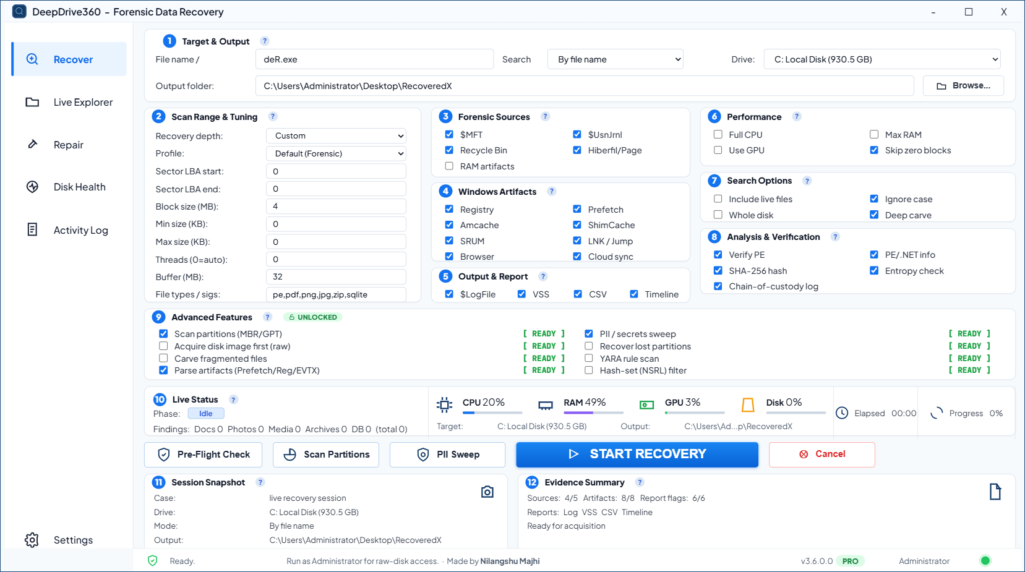Open the Recover tab in sidebar

[x=69, y=59]
